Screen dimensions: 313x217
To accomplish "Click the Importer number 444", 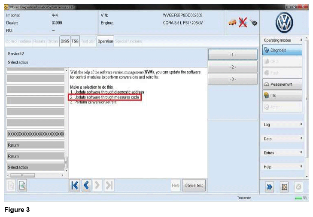I will (x=55, y=15).
